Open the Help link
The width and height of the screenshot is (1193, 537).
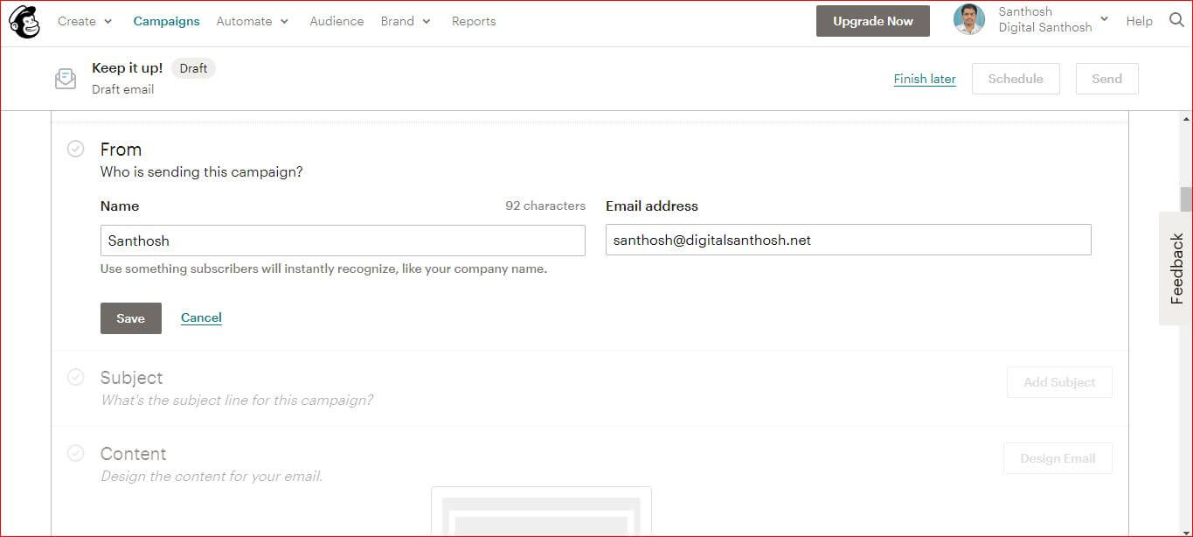point(1139,21)
